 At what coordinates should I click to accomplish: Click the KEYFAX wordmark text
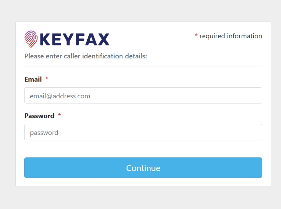tap(75, 39)
